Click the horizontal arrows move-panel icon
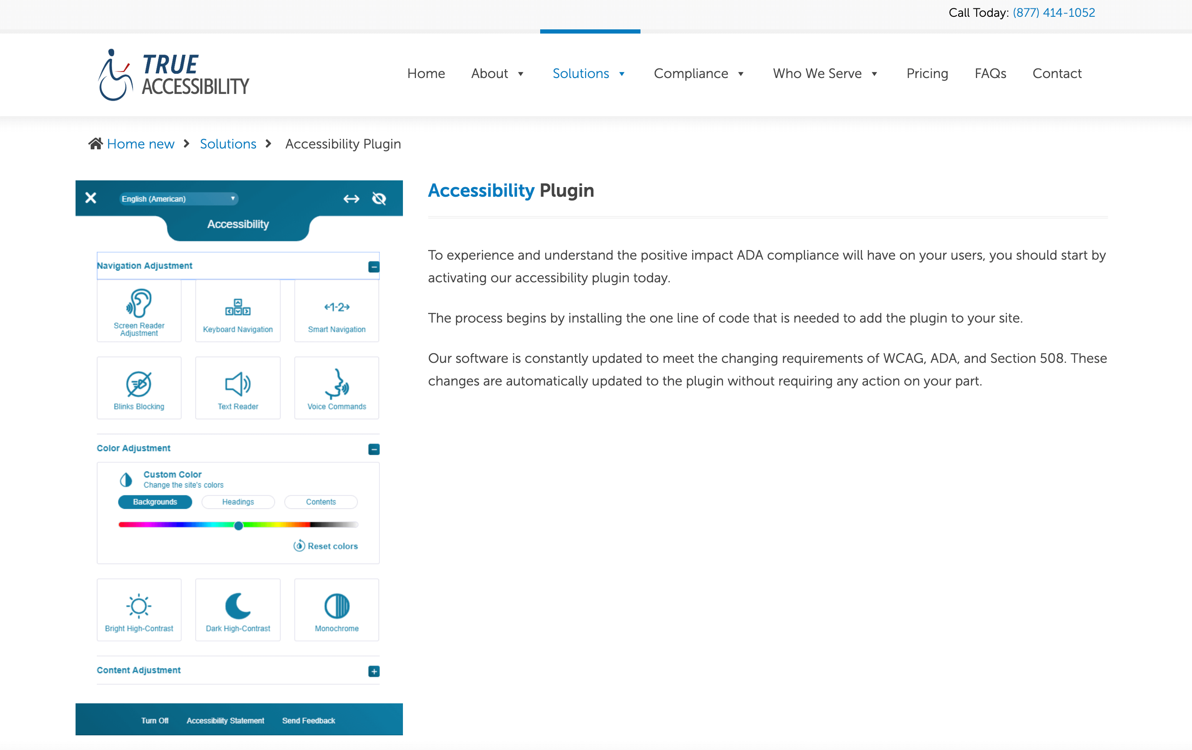Viewport: 1192px width, 750px height. 351,199
